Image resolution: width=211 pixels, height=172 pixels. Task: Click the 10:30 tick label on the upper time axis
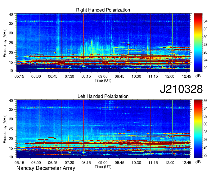pyautogui.click(x=136, y=76)
